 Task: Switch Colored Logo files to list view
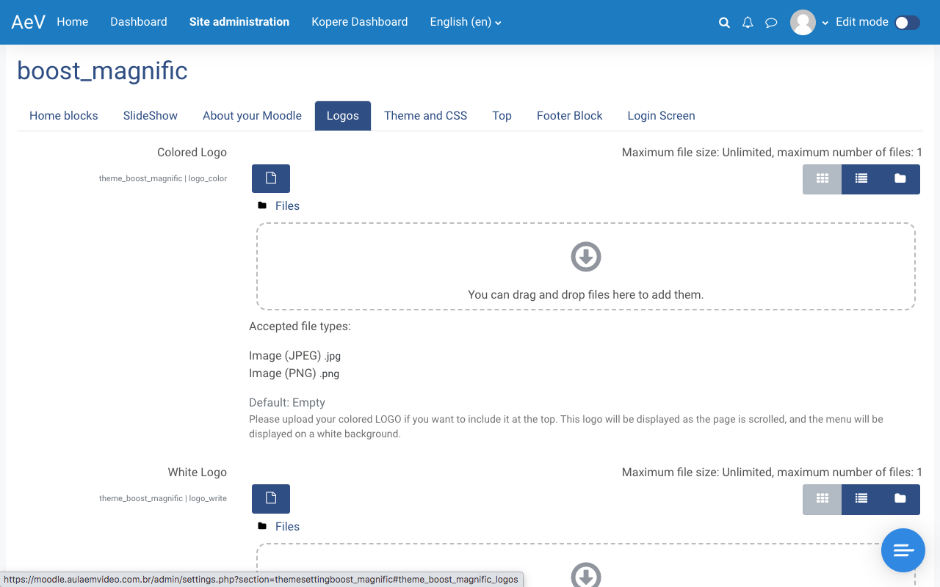click(x=861, y=179)
